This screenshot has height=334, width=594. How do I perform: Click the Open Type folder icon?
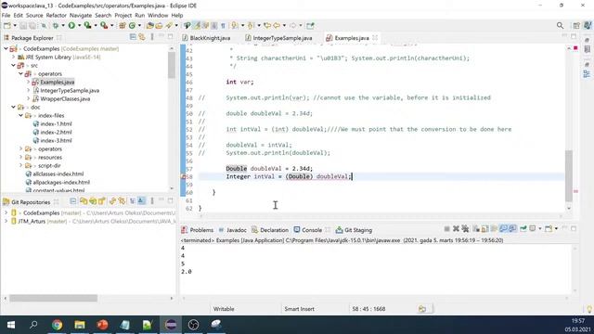(150, 25)
